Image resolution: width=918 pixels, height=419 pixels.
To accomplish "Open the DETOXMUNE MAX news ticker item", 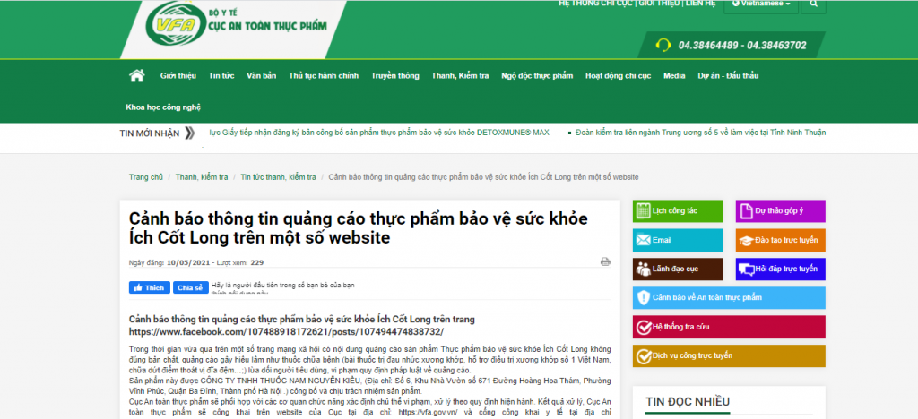I will point(379,133).
